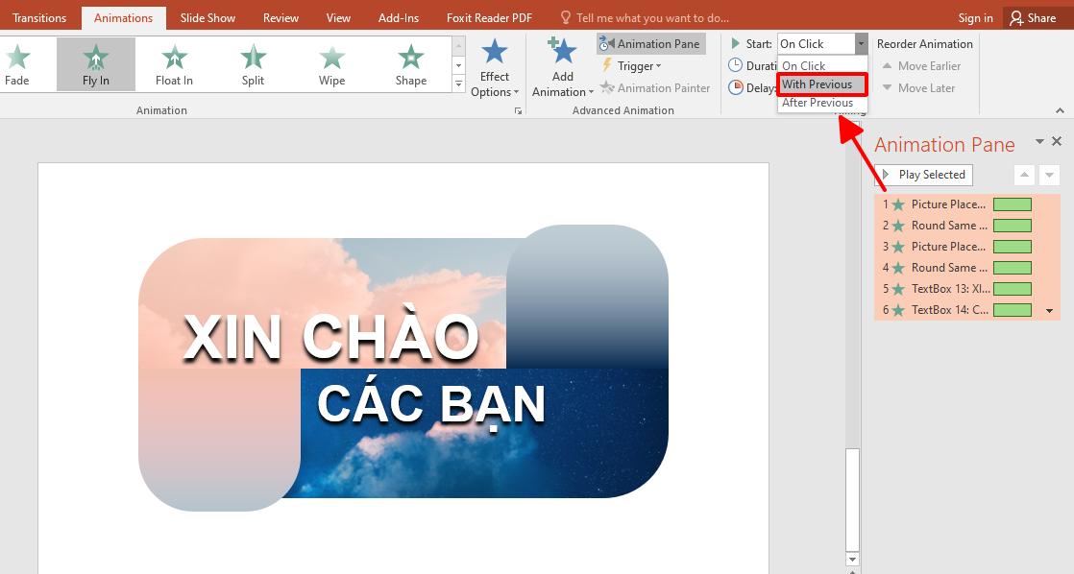This screenshot has width=1074, height=574.
Task: Select the Shape animation effect
Action: [410, 63]
